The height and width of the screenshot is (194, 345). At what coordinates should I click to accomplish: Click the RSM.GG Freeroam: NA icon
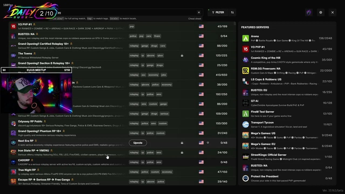(246, 71)
